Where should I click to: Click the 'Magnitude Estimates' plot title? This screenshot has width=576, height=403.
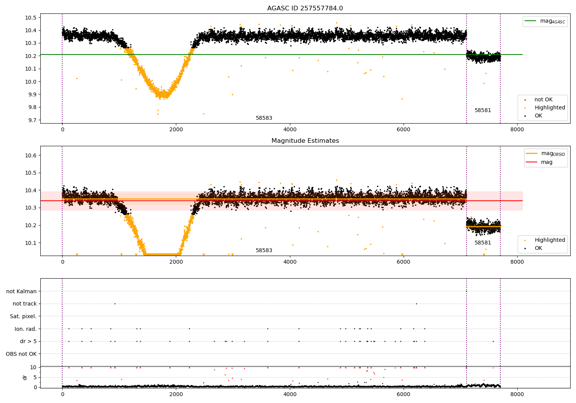[x=305, y=141]
